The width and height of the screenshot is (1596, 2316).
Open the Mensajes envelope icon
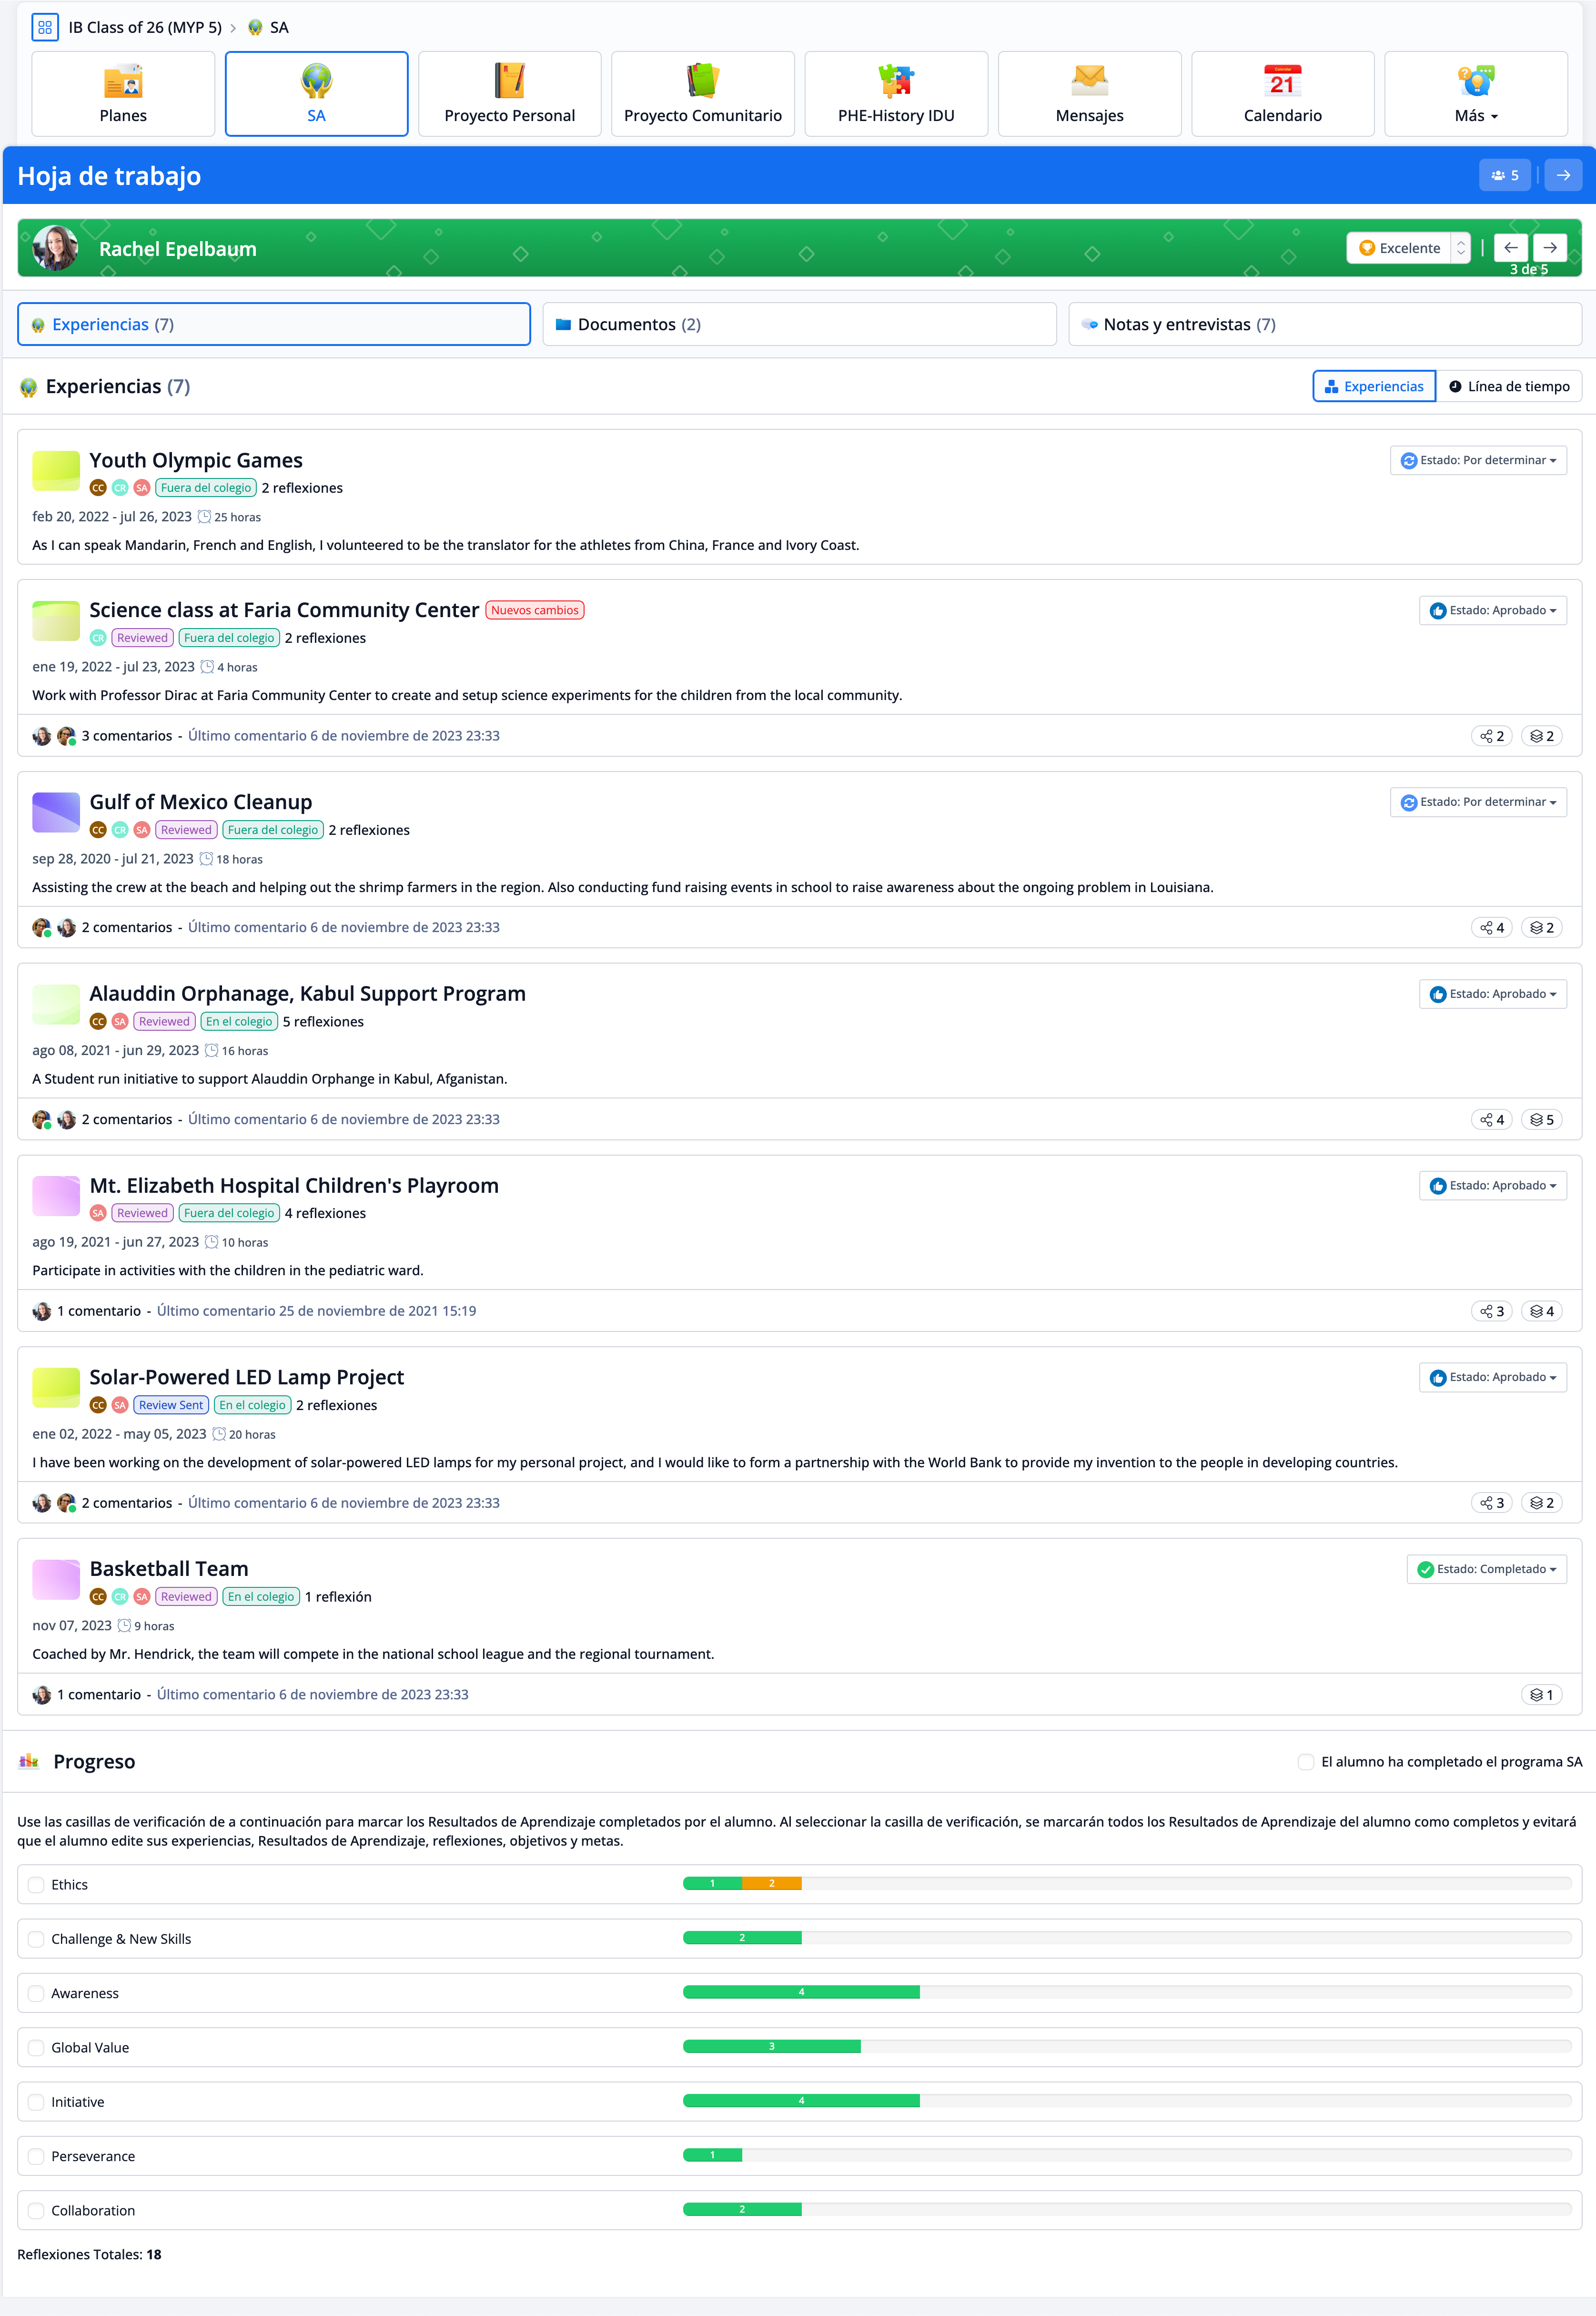coord(1089,81)
